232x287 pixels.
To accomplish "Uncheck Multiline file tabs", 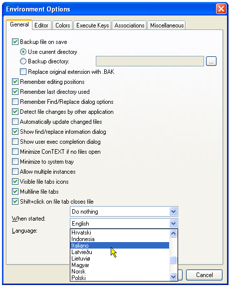I will (15, 192).
